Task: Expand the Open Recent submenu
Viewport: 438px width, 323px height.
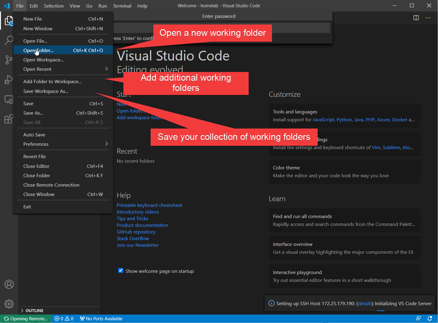Action: point(63,69)
